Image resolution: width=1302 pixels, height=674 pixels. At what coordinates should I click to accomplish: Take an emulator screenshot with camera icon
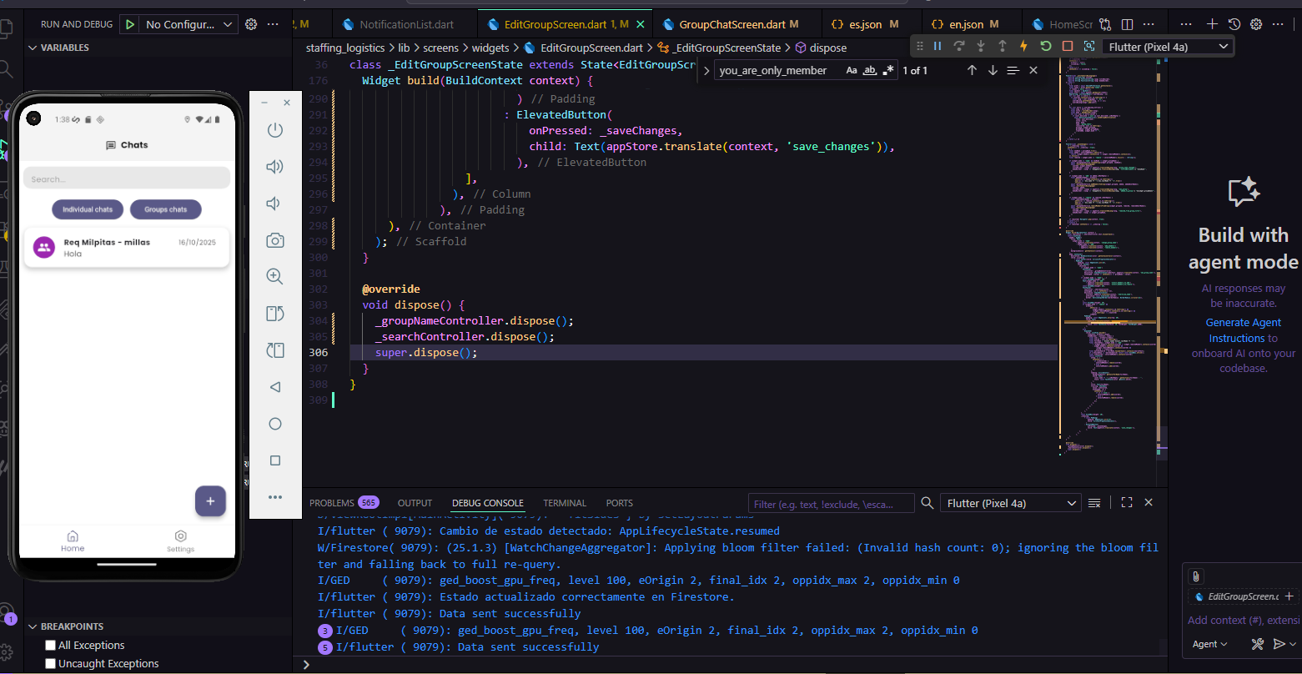(274, 241)
